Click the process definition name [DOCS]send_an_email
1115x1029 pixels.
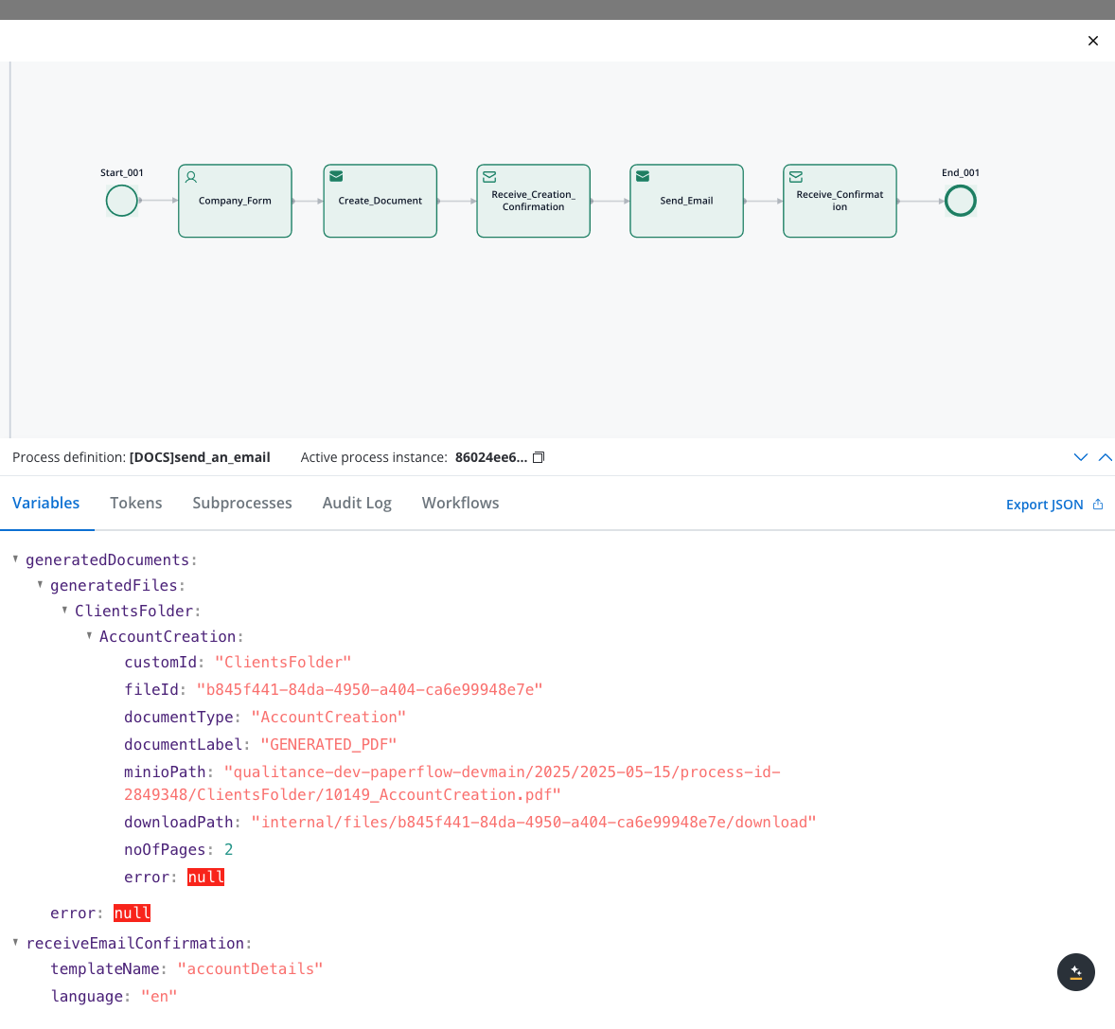(x=200, y=457)
